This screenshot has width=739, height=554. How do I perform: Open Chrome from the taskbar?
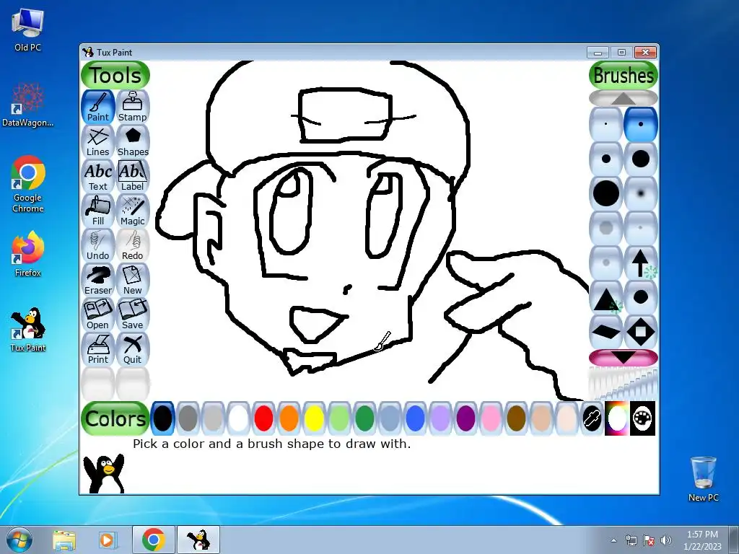coord(154,540)
